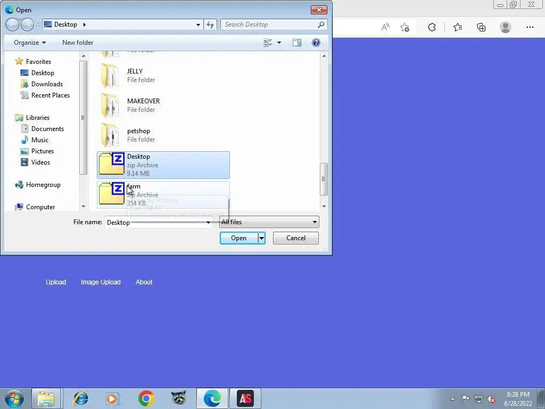The image size is (545, 409).
Task: Click the Cancel button
Action: point(296,238)
